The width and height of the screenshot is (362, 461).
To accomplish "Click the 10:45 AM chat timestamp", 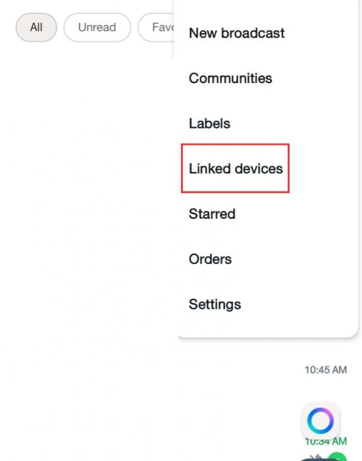I will point(326,370).
